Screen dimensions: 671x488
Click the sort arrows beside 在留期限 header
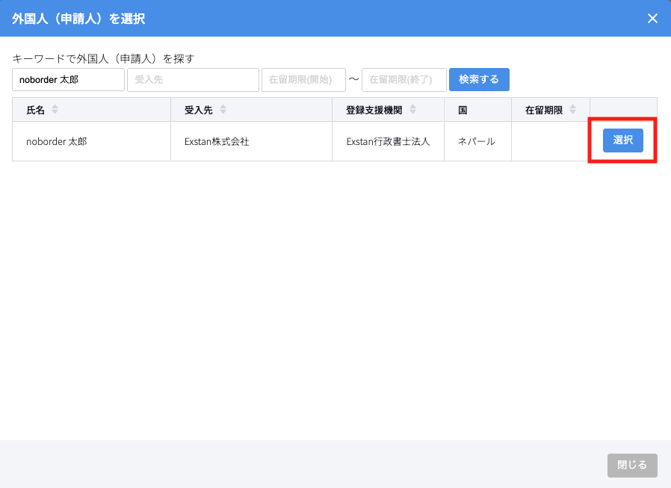coord(573,110)
